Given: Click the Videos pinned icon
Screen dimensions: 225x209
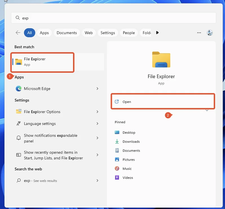Looking at the screenshot, I should [x=117, y=178].
